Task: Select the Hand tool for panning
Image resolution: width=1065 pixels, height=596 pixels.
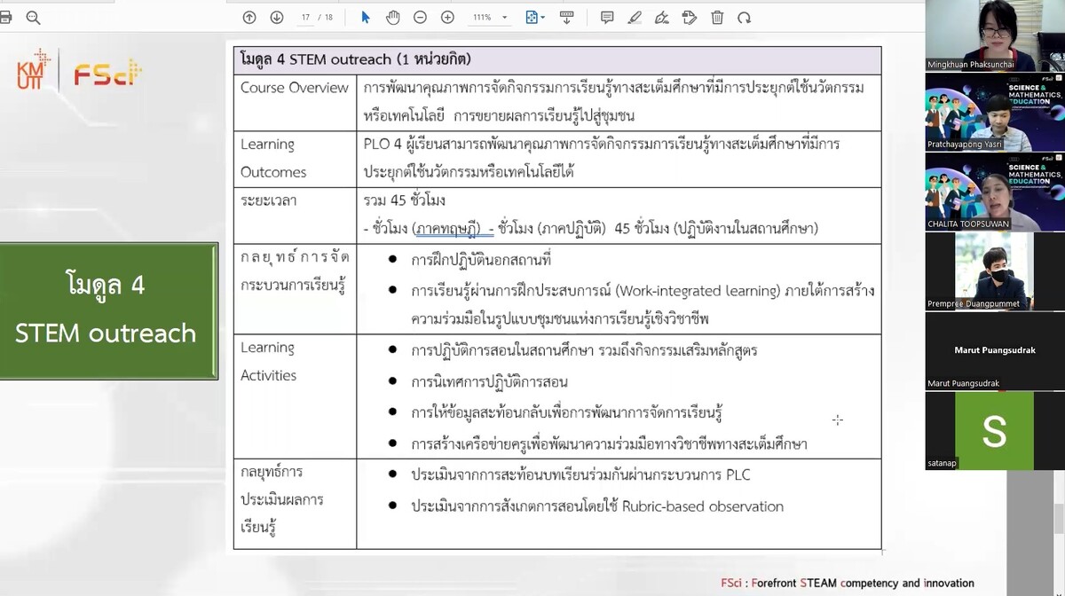Action: [393, 17]
